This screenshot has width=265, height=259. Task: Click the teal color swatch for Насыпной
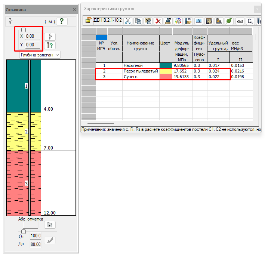pyautogui.click(x=166, y=65)
